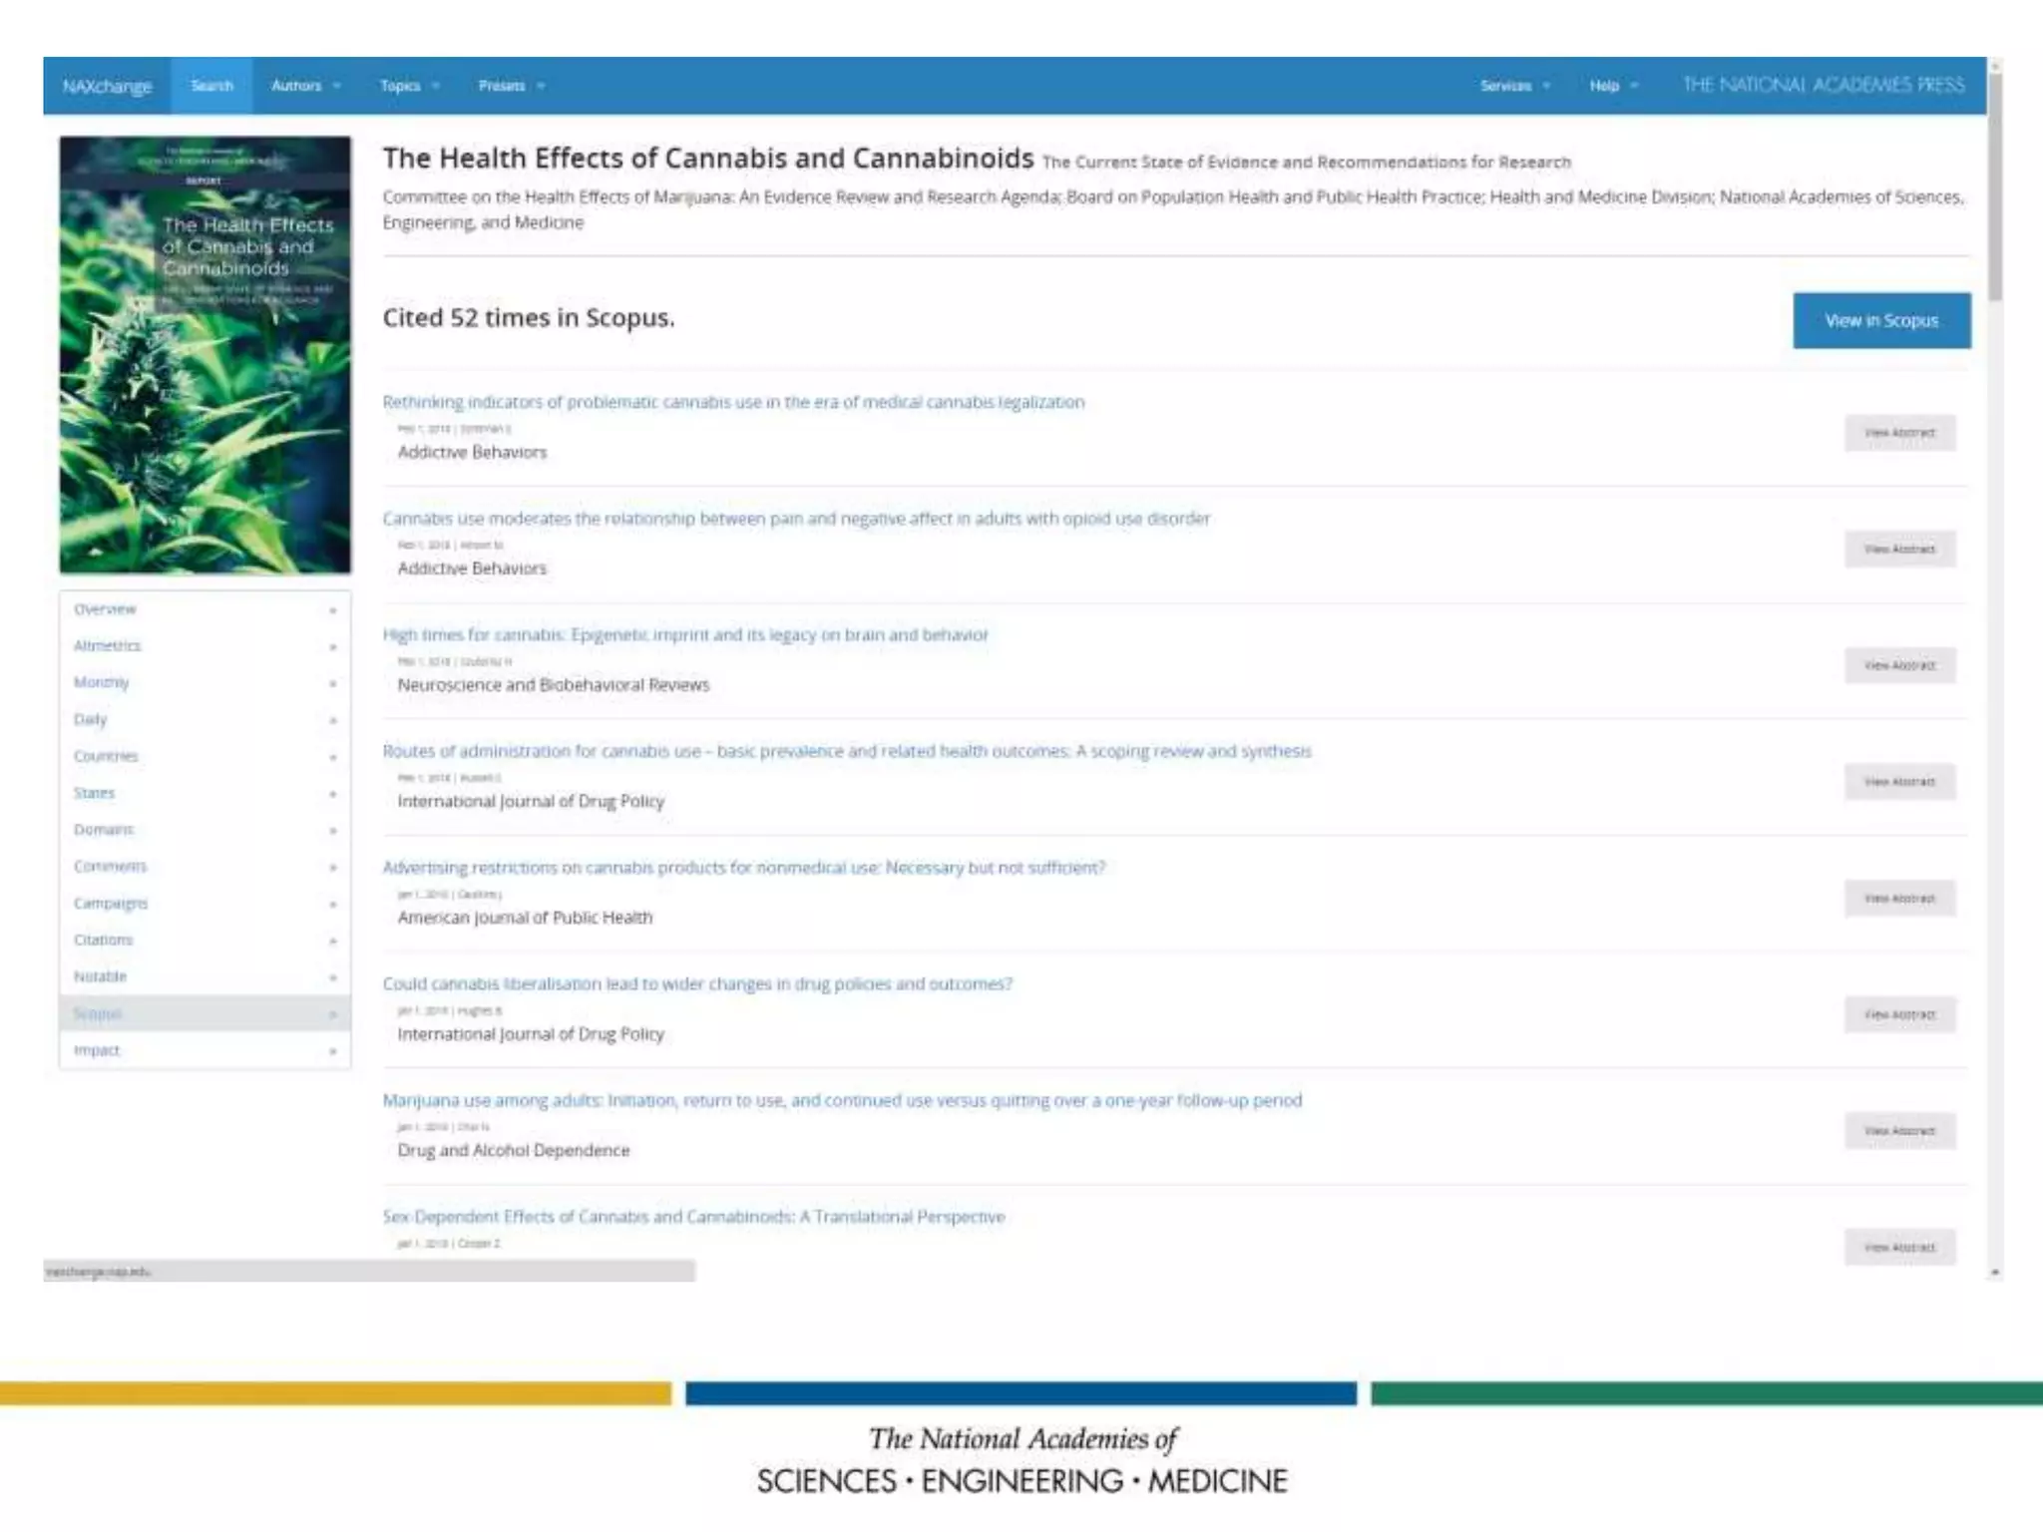
Task: Expand the Overview sidebar arrow
Action: [x=333, y=610]
